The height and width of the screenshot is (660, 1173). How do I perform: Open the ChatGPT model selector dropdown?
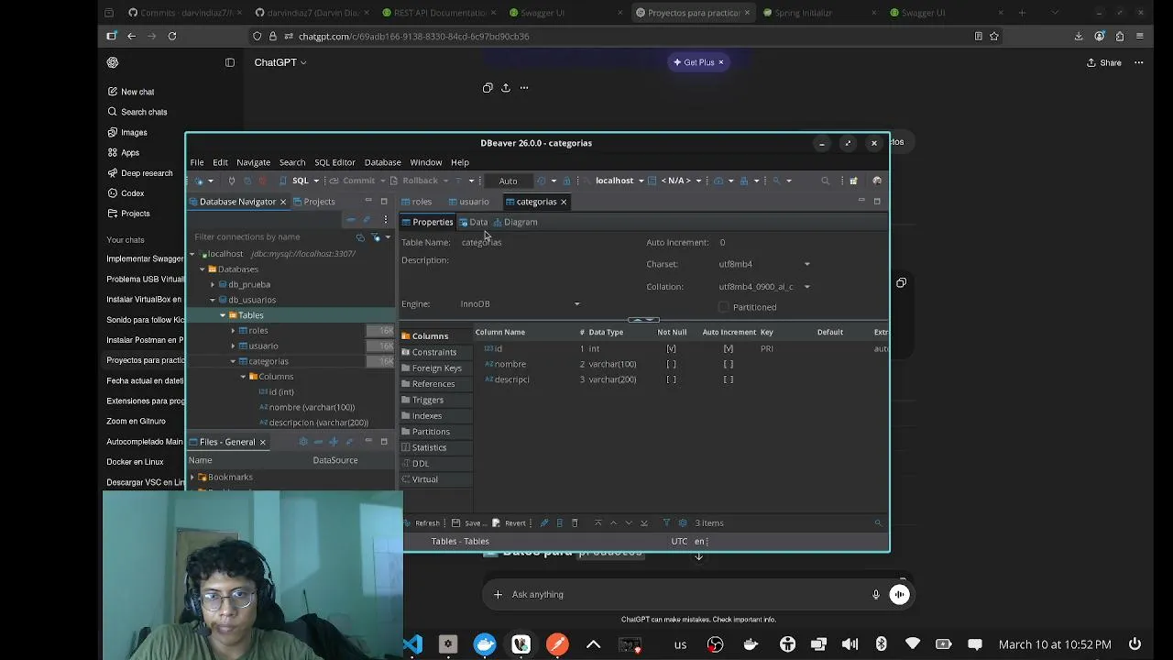click(280, 62)
